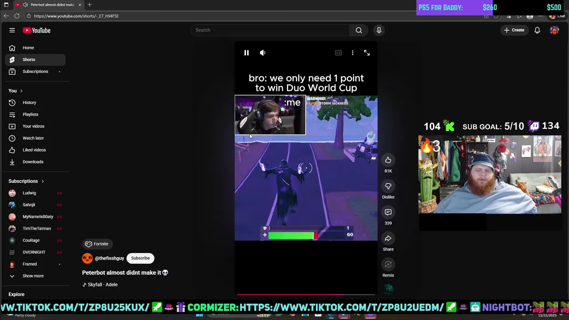Open the YouTube guide hamburger menu
The width and height of the screenshot is (569, 320).
point(12,30)
